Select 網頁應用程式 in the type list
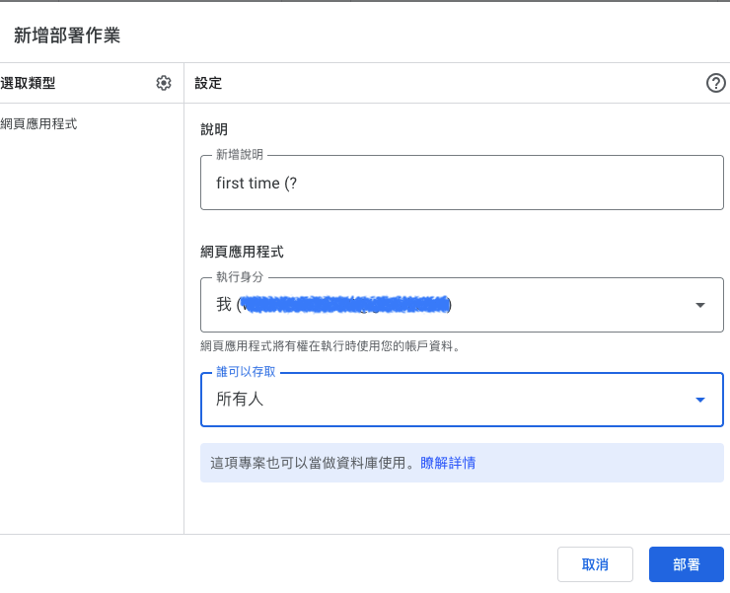The height and width of the screenshot is (593, 730). (39, 124)
